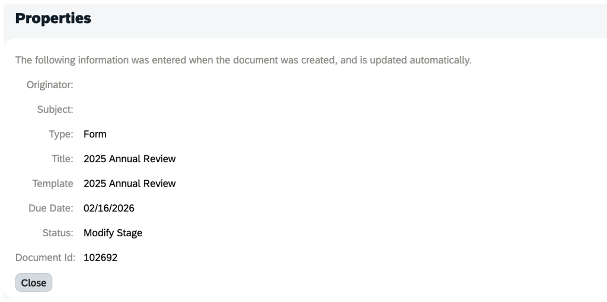This screenshot has width=607, height=302.
Task: Select the Modify Stage status value
Action: click(113, 233)
